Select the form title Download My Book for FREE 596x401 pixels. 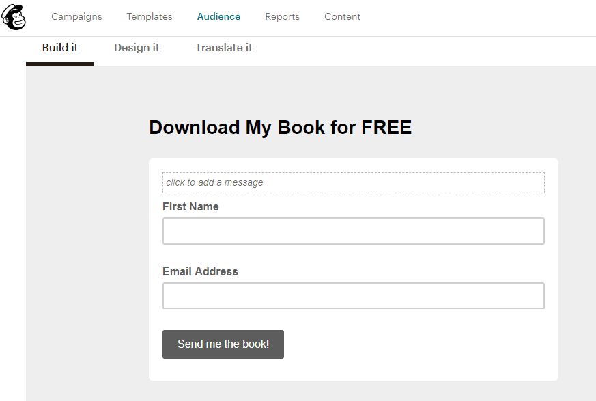tap(280, 127)
